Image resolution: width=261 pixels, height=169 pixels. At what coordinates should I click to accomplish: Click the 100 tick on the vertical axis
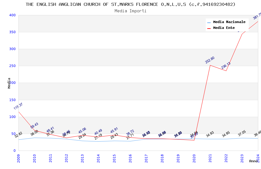[12, 117]
